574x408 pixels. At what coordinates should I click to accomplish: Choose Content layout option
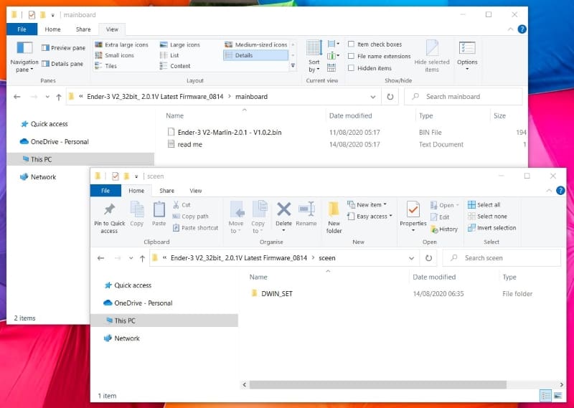[175, 66]
